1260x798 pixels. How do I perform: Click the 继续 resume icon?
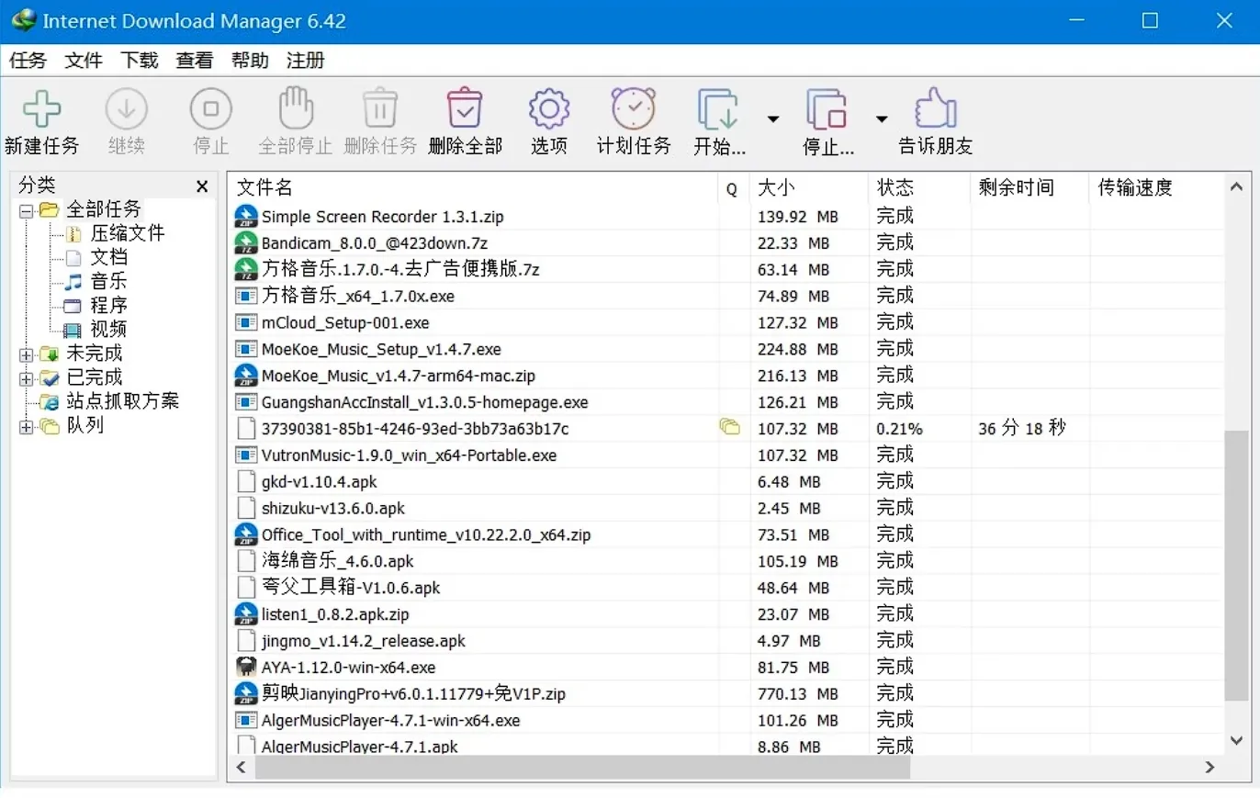click(x=126, y=109)
